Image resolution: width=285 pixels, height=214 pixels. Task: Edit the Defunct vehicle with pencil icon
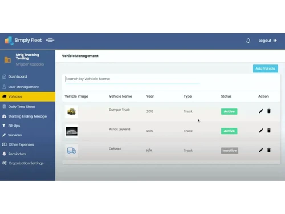click(x=261, y=150)
